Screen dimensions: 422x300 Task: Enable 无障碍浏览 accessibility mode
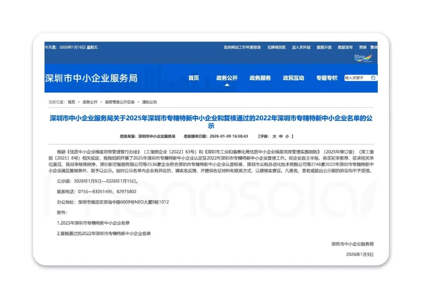pyautogui.click(x=276, y=47)
